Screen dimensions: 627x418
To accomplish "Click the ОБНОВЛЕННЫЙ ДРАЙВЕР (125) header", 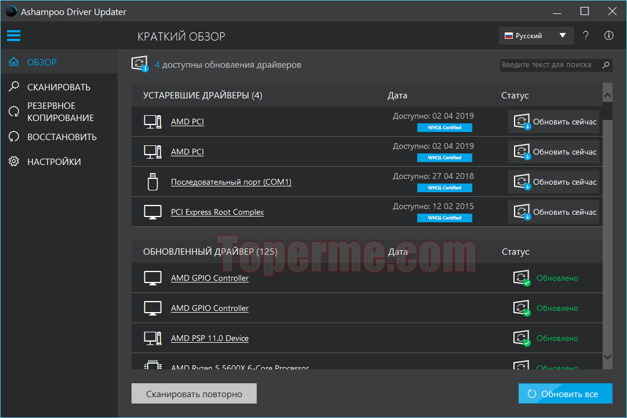I will point(210,252).
